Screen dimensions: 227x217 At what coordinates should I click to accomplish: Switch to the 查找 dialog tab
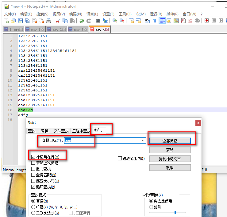click(x=32, y=131)
